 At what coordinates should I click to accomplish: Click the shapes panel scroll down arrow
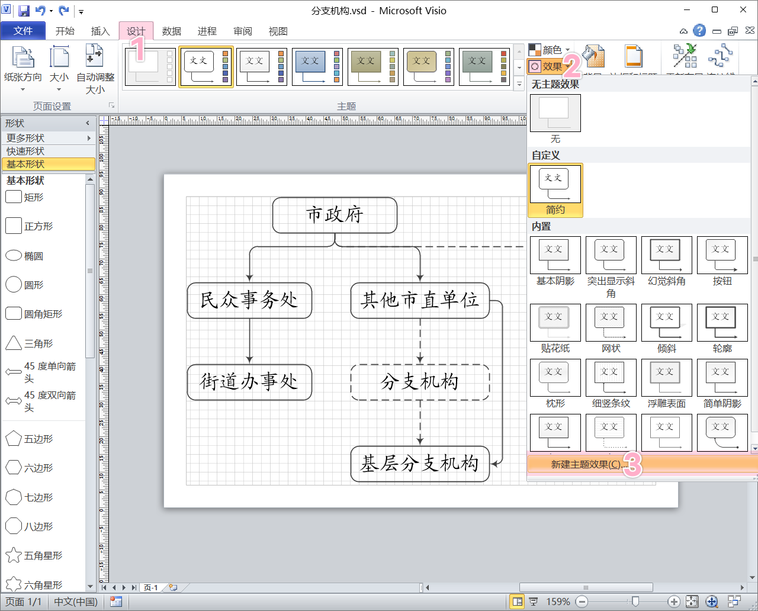90,586
